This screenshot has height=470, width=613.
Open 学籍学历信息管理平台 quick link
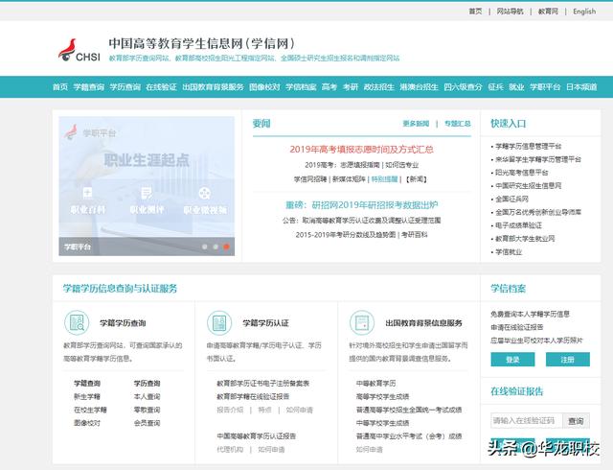pos(528,146)
